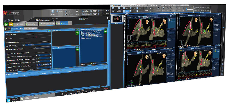Image resolution: width=229 pixels, height=107 pixels.
Task: Open the Tipo di Procedura dropdown arrow
Action: click(50, 43)
